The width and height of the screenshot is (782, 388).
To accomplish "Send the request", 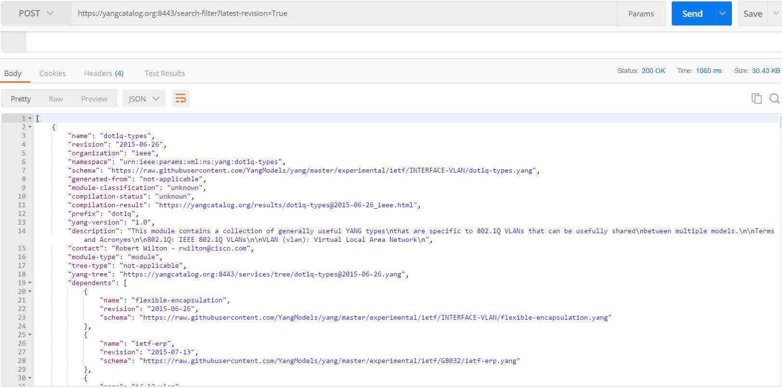I will click(x=692, y=13).
